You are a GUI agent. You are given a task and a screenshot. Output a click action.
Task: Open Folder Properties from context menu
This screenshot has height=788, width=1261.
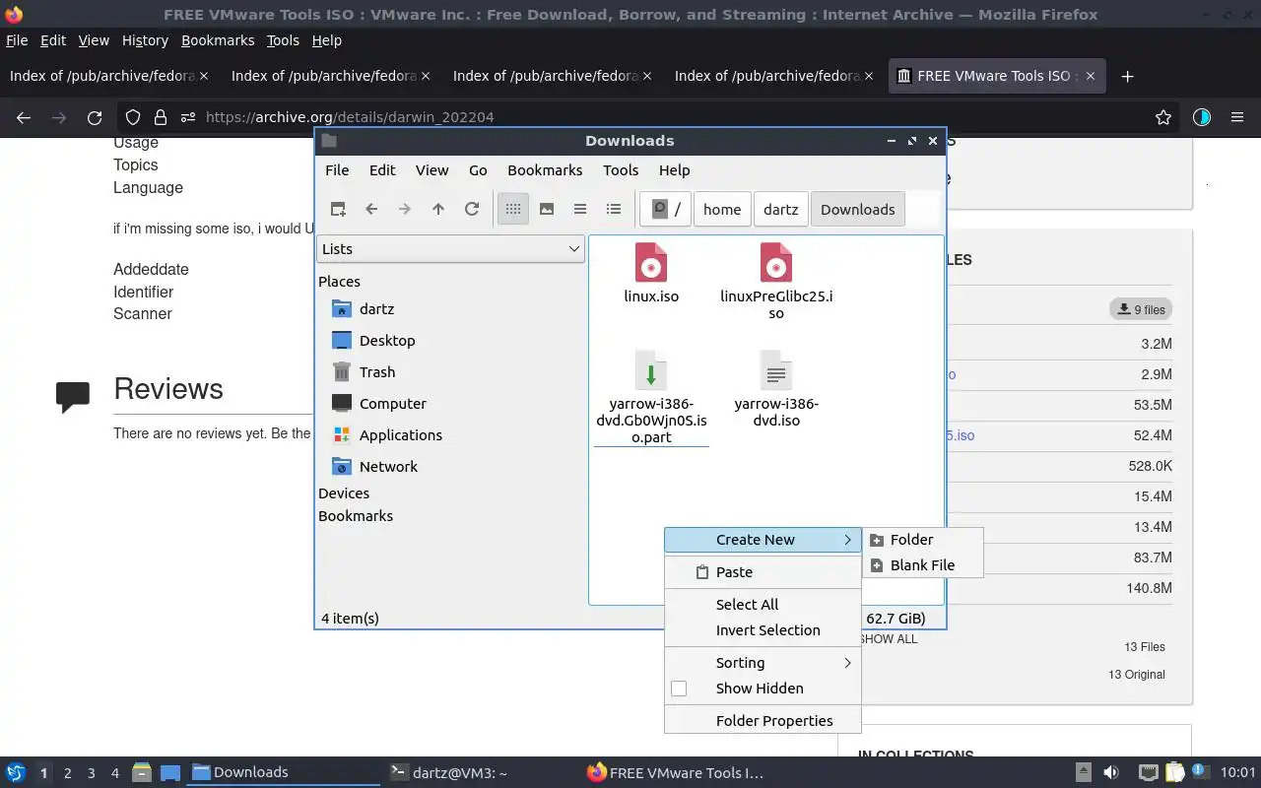pyautogui.click(x=763, y=721)
